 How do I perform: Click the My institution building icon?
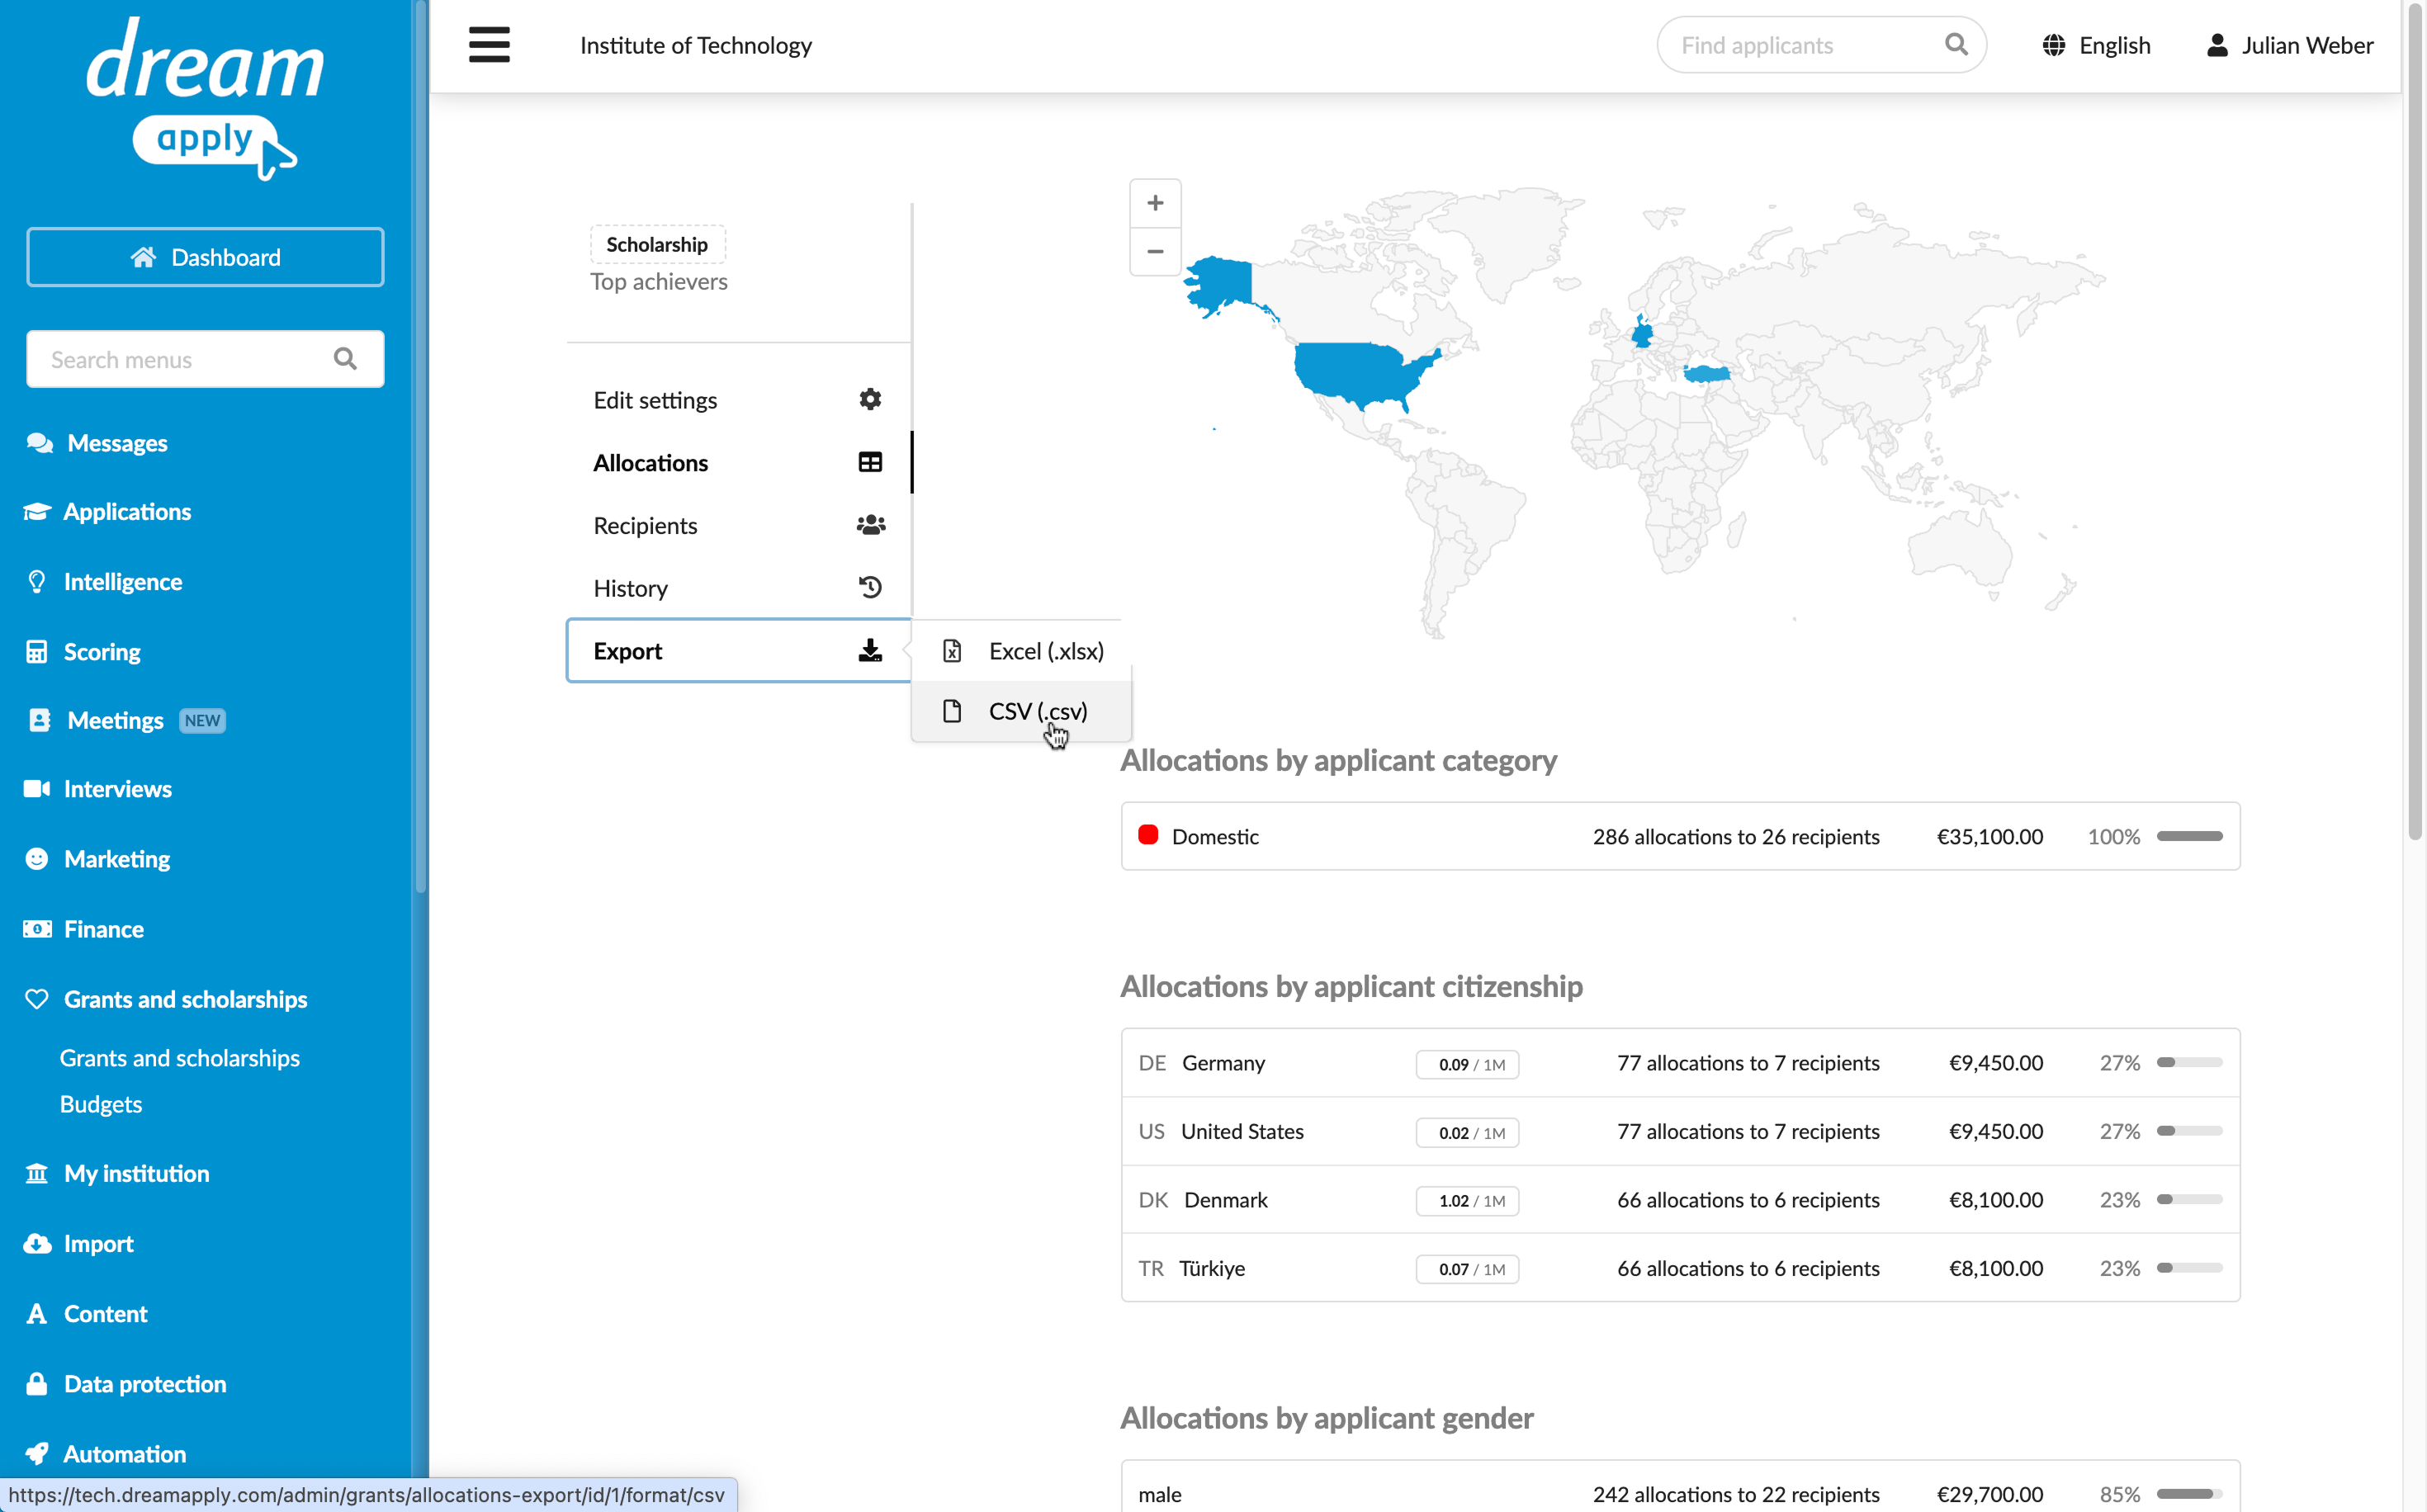[x=37, y=1173]
